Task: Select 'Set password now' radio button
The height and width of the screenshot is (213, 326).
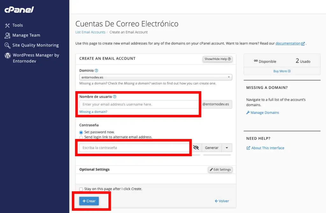Action: (x=81, y=132)
